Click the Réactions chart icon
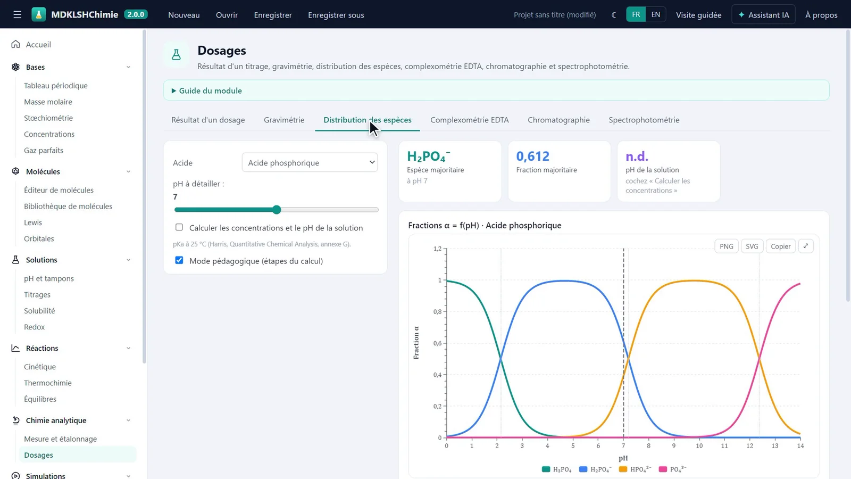Screen dimensions: 851x479 click(16, 348)
